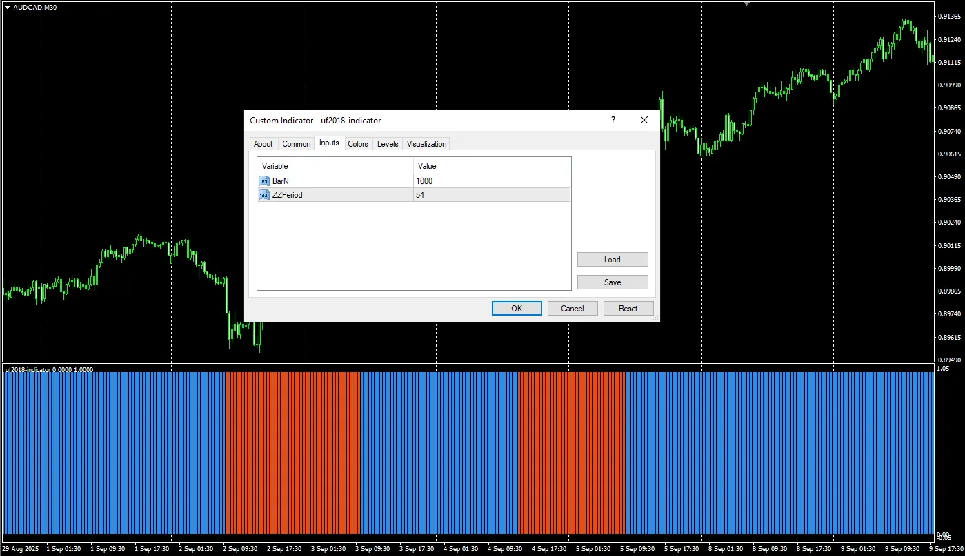965x556 pixels.
Task: Click the Save button
Action: [612, 282]
